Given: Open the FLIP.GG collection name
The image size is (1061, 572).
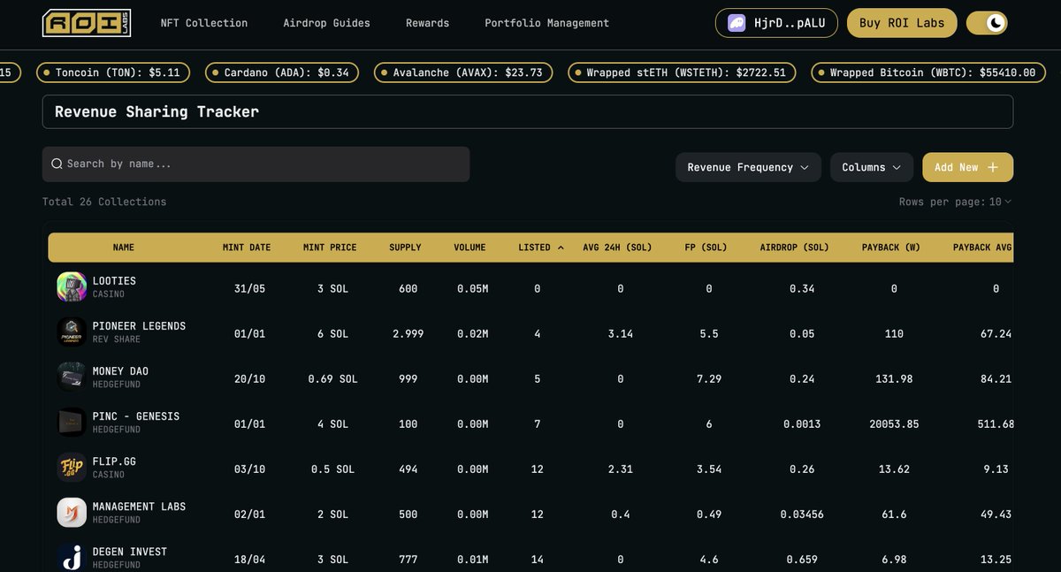Looking at the screenshot, I should tap(114, 461).
